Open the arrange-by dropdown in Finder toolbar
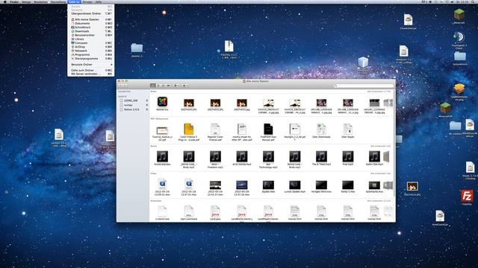 185,86
